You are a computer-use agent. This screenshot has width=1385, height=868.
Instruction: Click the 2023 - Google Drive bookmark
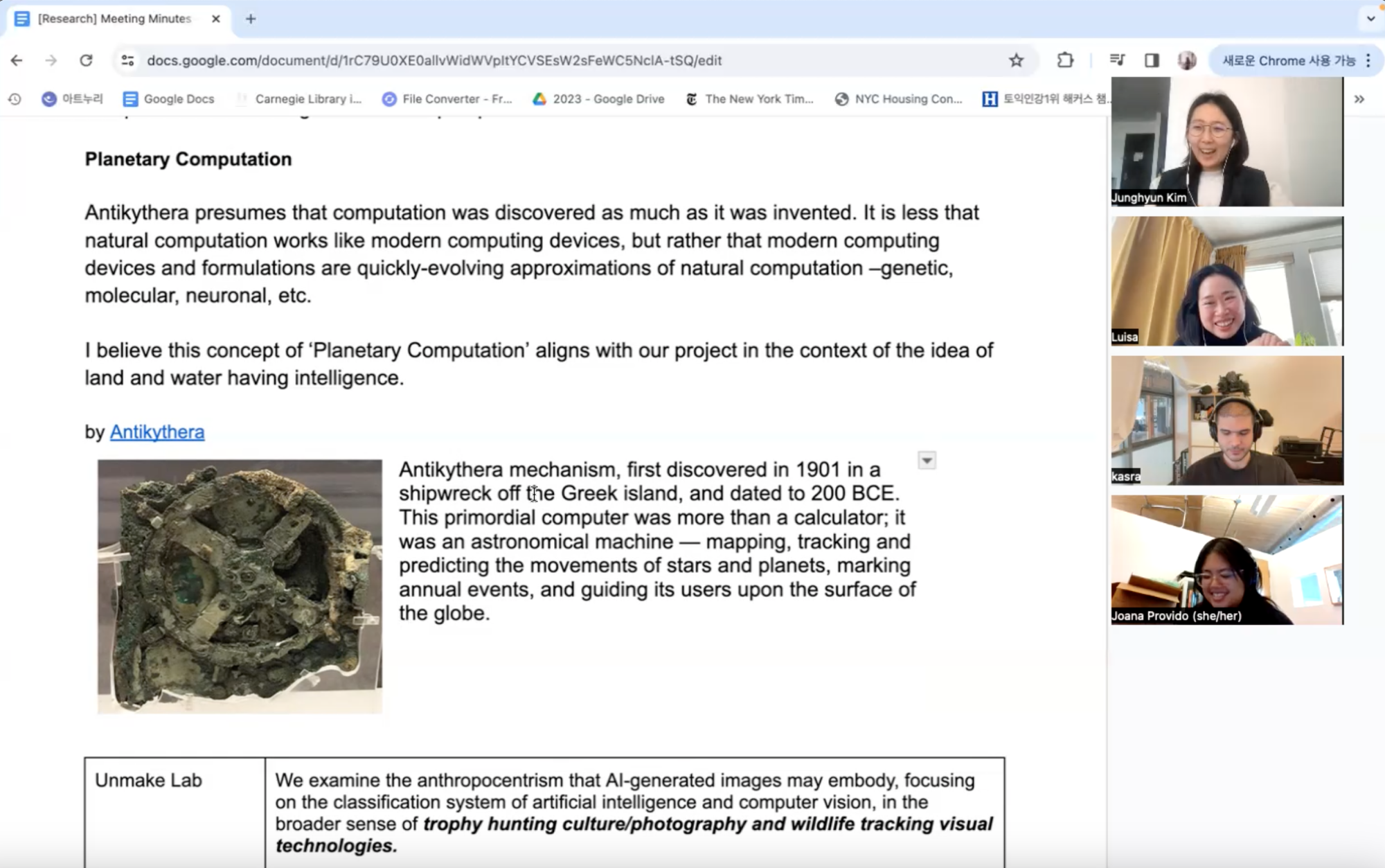click(x=599, y=99)
